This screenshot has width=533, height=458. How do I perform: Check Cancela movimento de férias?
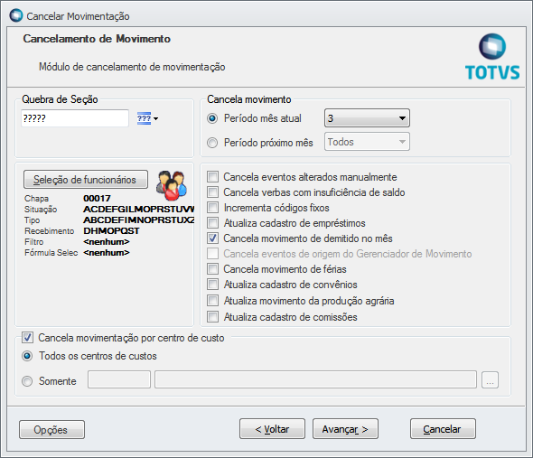[x=213, y=269]
